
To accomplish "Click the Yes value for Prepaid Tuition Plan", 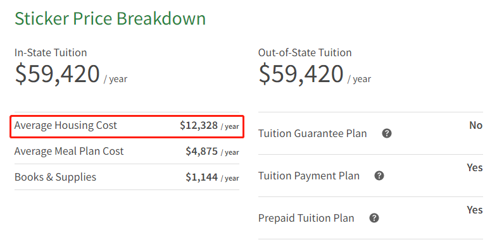I will [475, 210].
